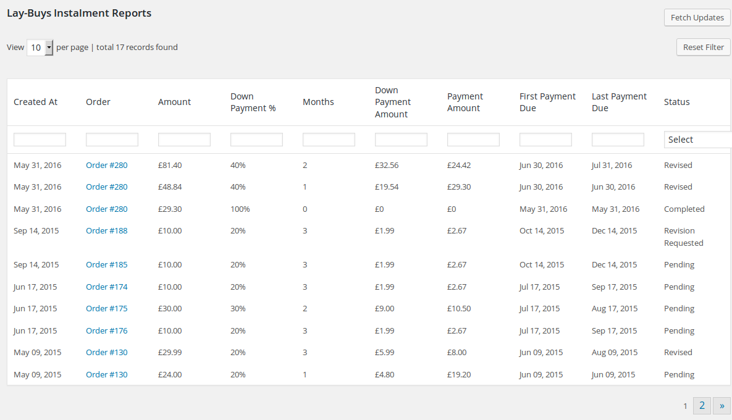
Task: Open Order #280 with amount £48.84
Action: [106, 187]
